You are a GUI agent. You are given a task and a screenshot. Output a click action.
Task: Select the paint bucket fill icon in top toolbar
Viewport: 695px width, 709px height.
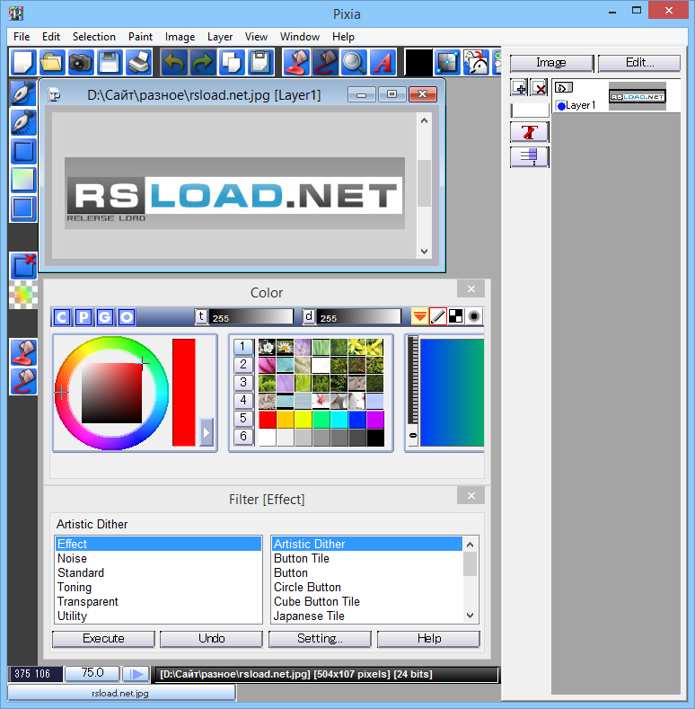tap(296, 62)
